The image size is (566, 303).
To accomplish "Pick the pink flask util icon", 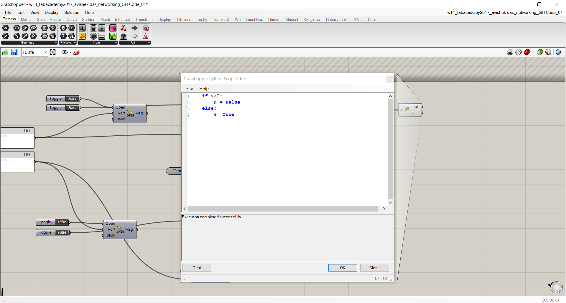I will 146,36.
